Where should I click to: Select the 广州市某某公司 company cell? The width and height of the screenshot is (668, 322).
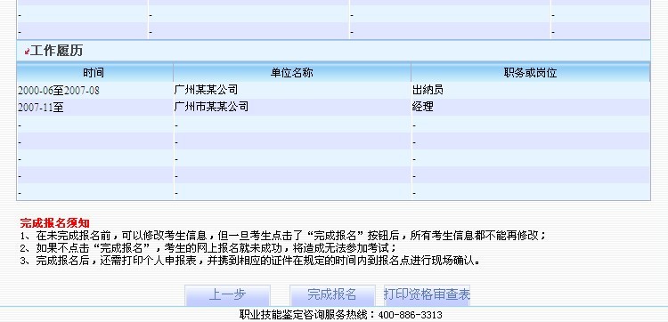[x=211, y=107]
